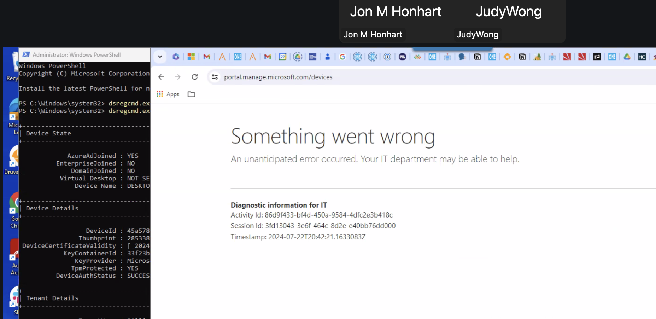Click the "Tenant Details" section header in PowerShell
The width and height of the screenshot is (656, 319).
(x=52, y=298)
